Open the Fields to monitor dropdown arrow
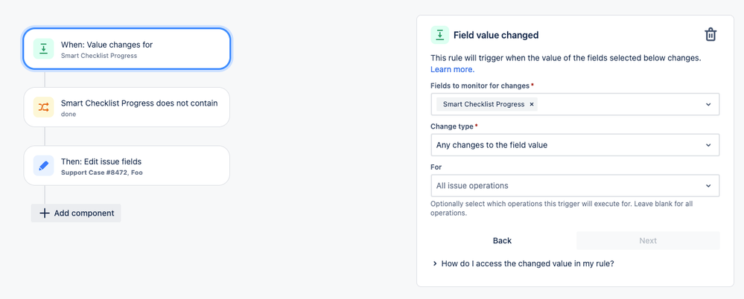This screenshot has width=744, height=299. tap(708, 105)
